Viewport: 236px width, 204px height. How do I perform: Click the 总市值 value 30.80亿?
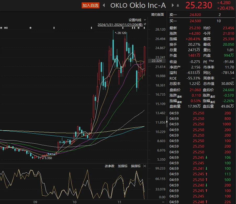click(x=227, y=84)
